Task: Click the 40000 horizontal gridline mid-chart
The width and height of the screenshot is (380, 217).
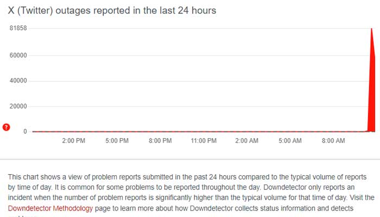Action: pos(201,81)
